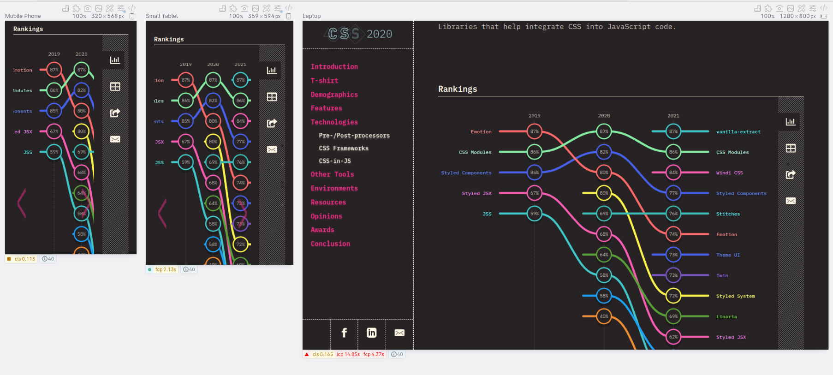Viewport: 833px width, 375px height.
Task: Share on Facebook from the Laptop sidebar
Action: pos(344,333)
